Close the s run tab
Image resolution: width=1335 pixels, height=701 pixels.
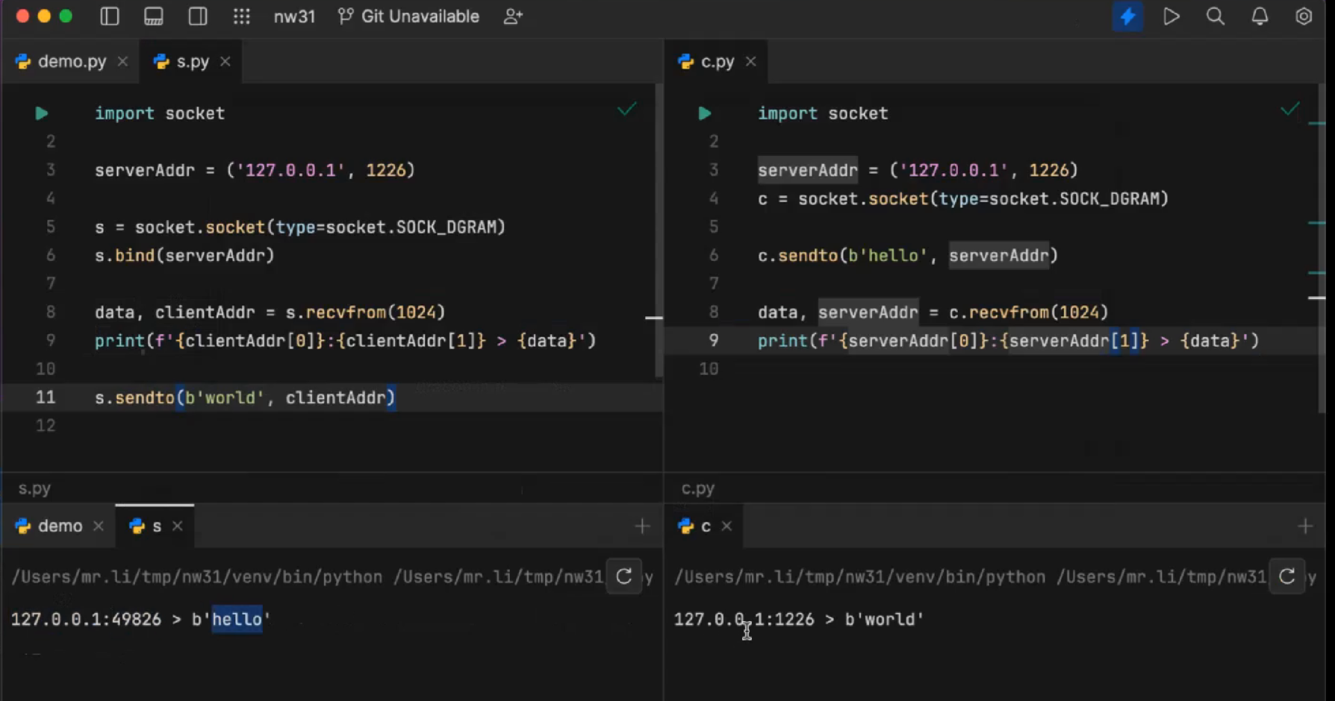point(178,526)
